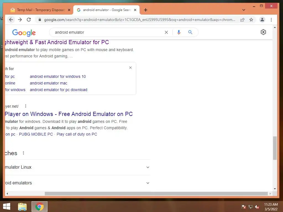The image size is (283, 212).
Task: Click the horizontal scrollbar thumb
Action: (x=156, y=194)
